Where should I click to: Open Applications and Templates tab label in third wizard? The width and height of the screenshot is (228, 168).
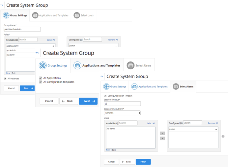153,86
